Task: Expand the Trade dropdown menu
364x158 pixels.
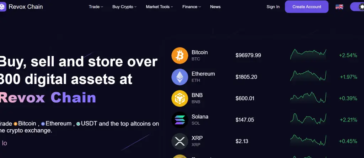Action: pos(96,7)
